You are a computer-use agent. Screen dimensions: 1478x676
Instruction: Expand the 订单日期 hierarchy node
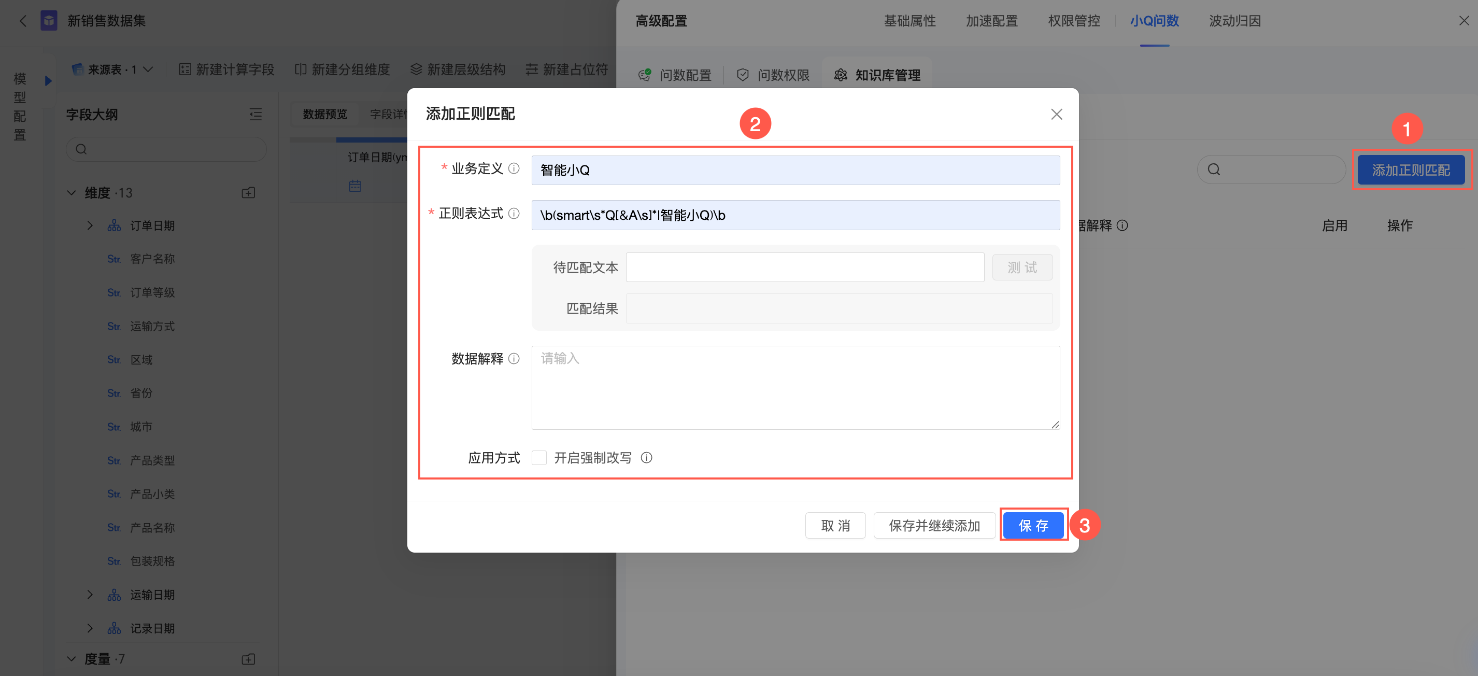click(x=90, y=226)
